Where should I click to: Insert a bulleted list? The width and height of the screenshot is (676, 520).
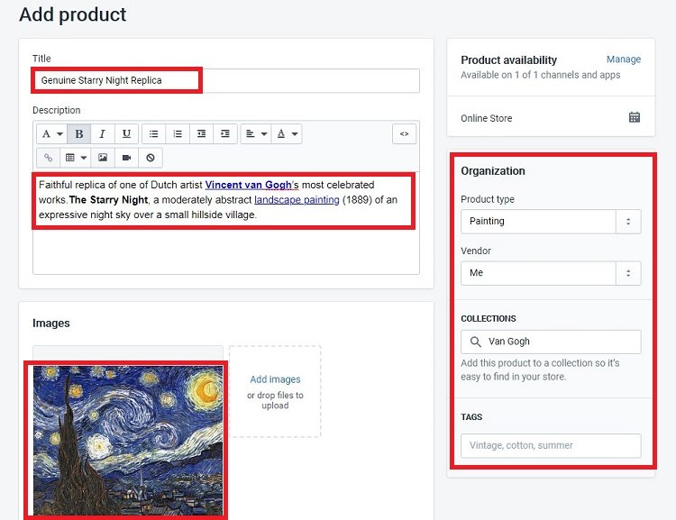153,133
